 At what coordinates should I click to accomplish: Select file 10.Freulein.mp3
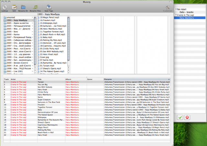coord(52,20)
